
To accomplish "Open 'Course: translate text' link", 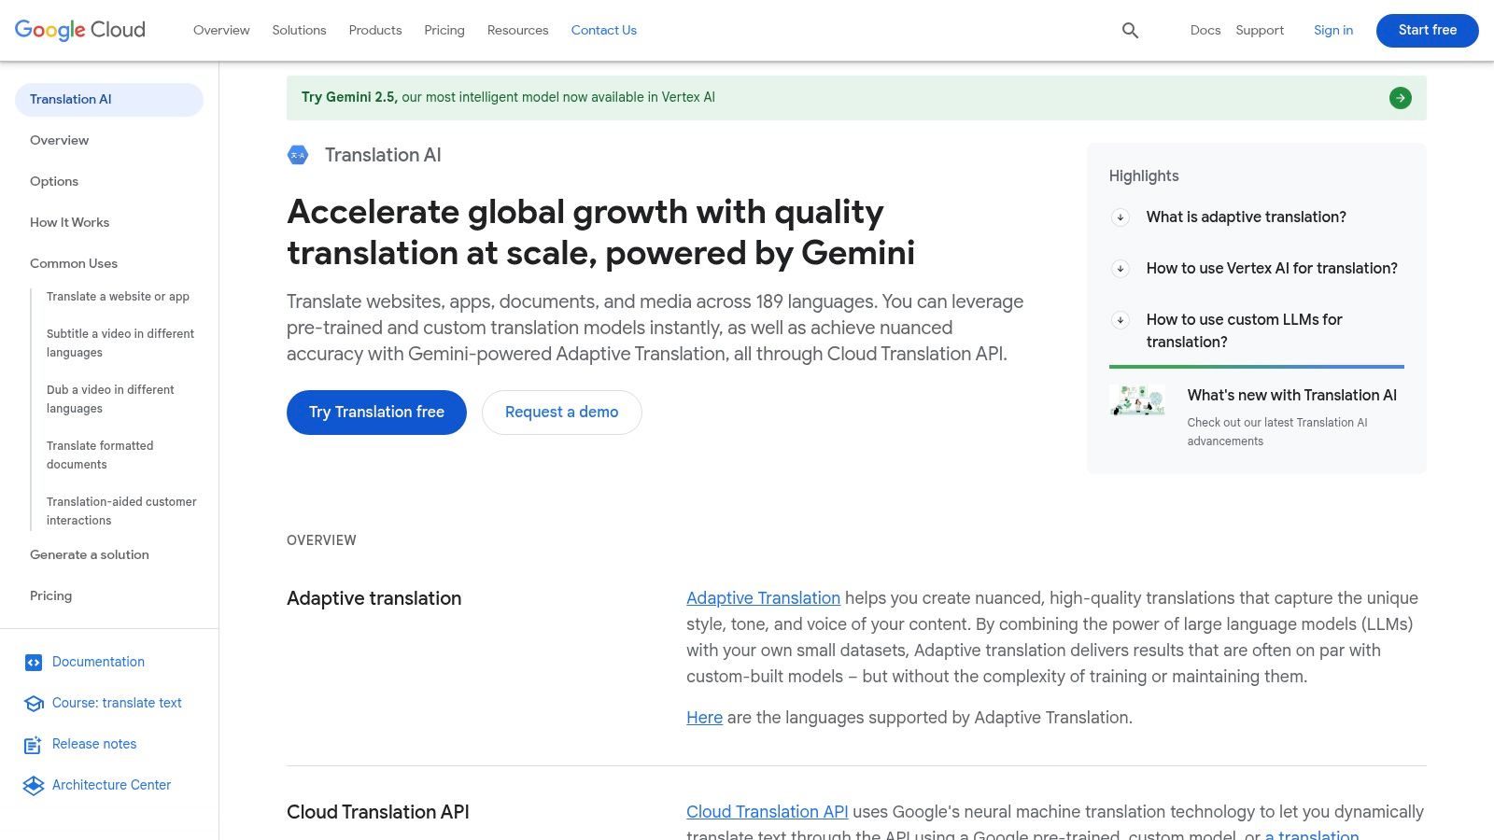I will tap(117, 703).
